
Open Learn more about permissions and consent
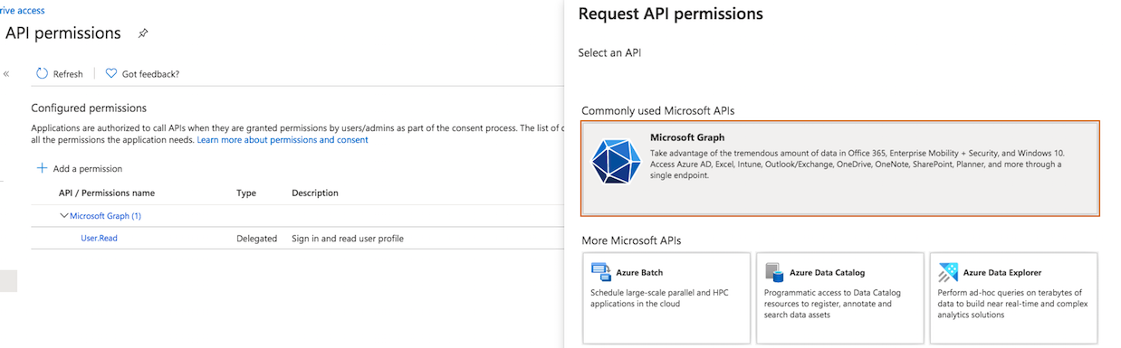[x=283, y=140]
